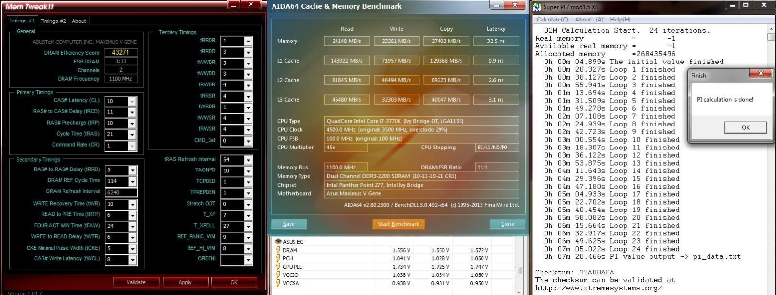The image size is (776, 295).
Task: Click the 'Asus Maximus V Gene' motherboard field
Action: [x=421, y=194]
